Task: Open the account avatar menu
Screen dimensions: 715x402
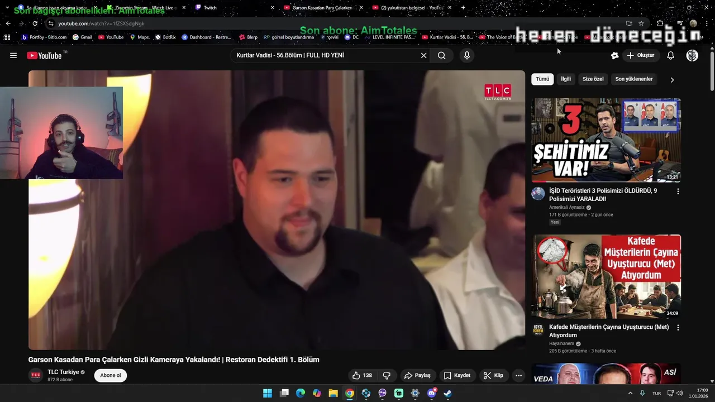Action: click(692, 55)
